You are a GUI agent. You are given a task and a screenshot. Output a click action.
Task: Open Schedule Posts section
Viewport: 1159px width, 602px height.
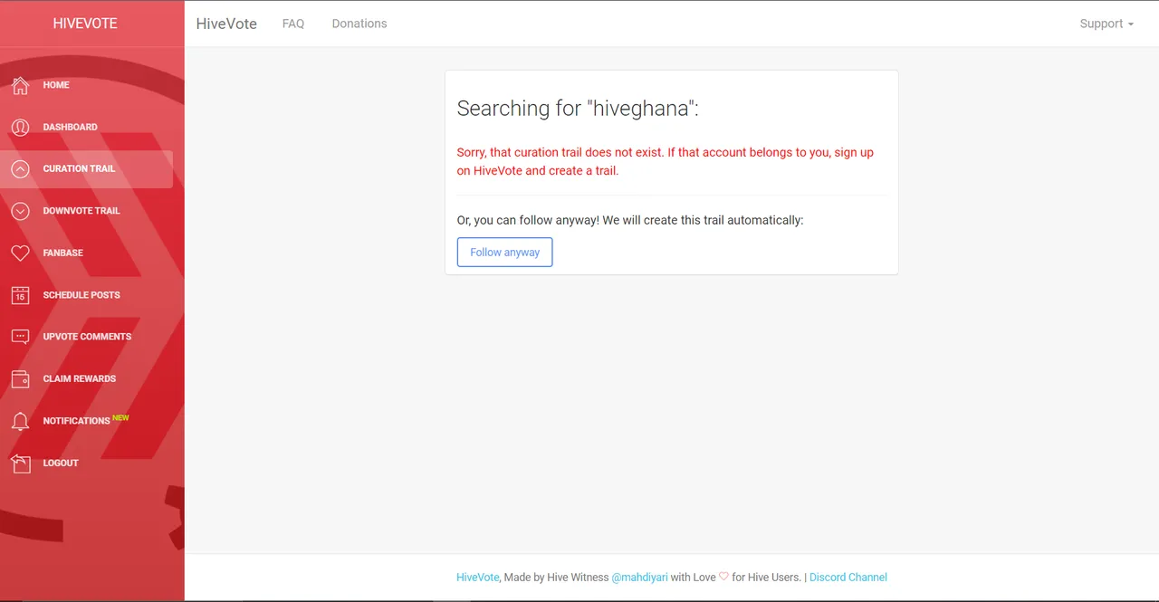(x=87, y=295)
